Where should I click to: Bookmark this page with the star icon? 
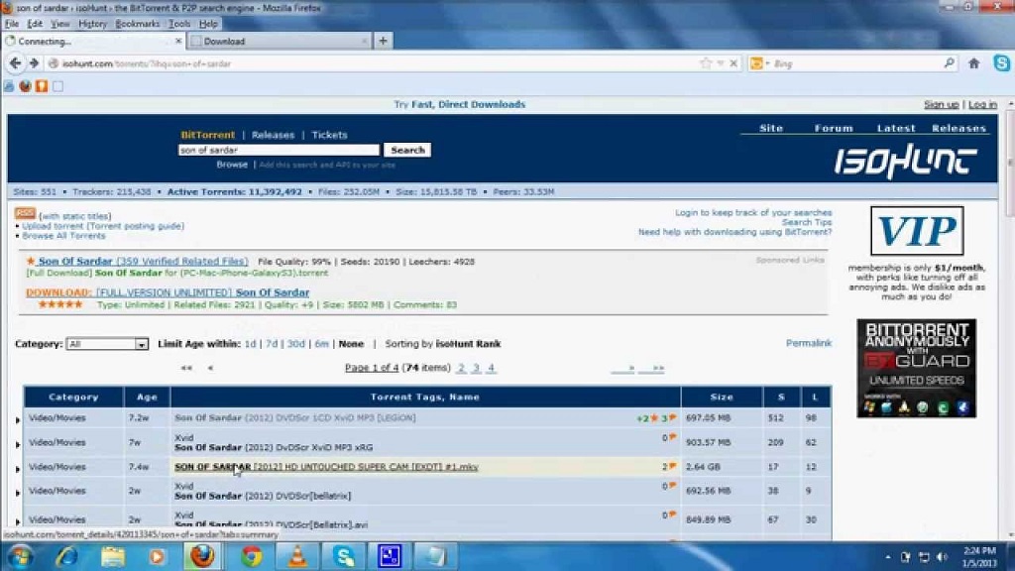pos(706,63)
